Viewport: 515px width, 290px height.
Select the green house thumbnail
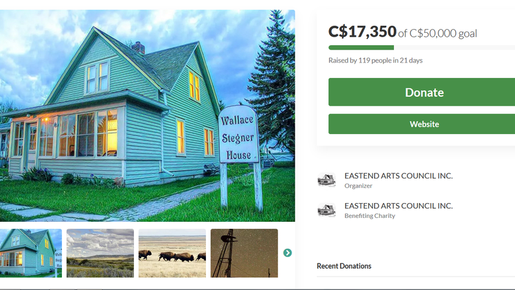[31, 253]
